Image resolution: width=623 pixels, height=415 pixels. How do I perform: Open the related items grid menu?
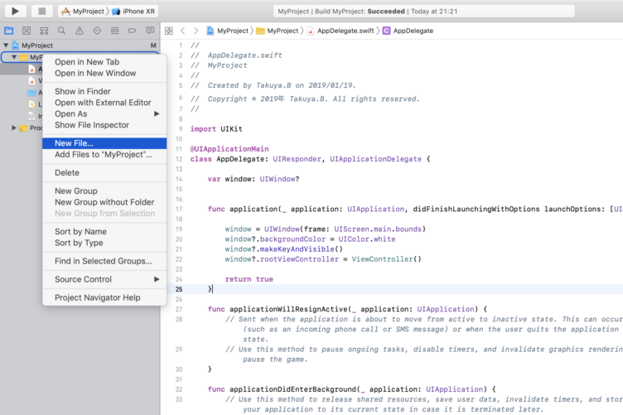(x=169, y=31)
